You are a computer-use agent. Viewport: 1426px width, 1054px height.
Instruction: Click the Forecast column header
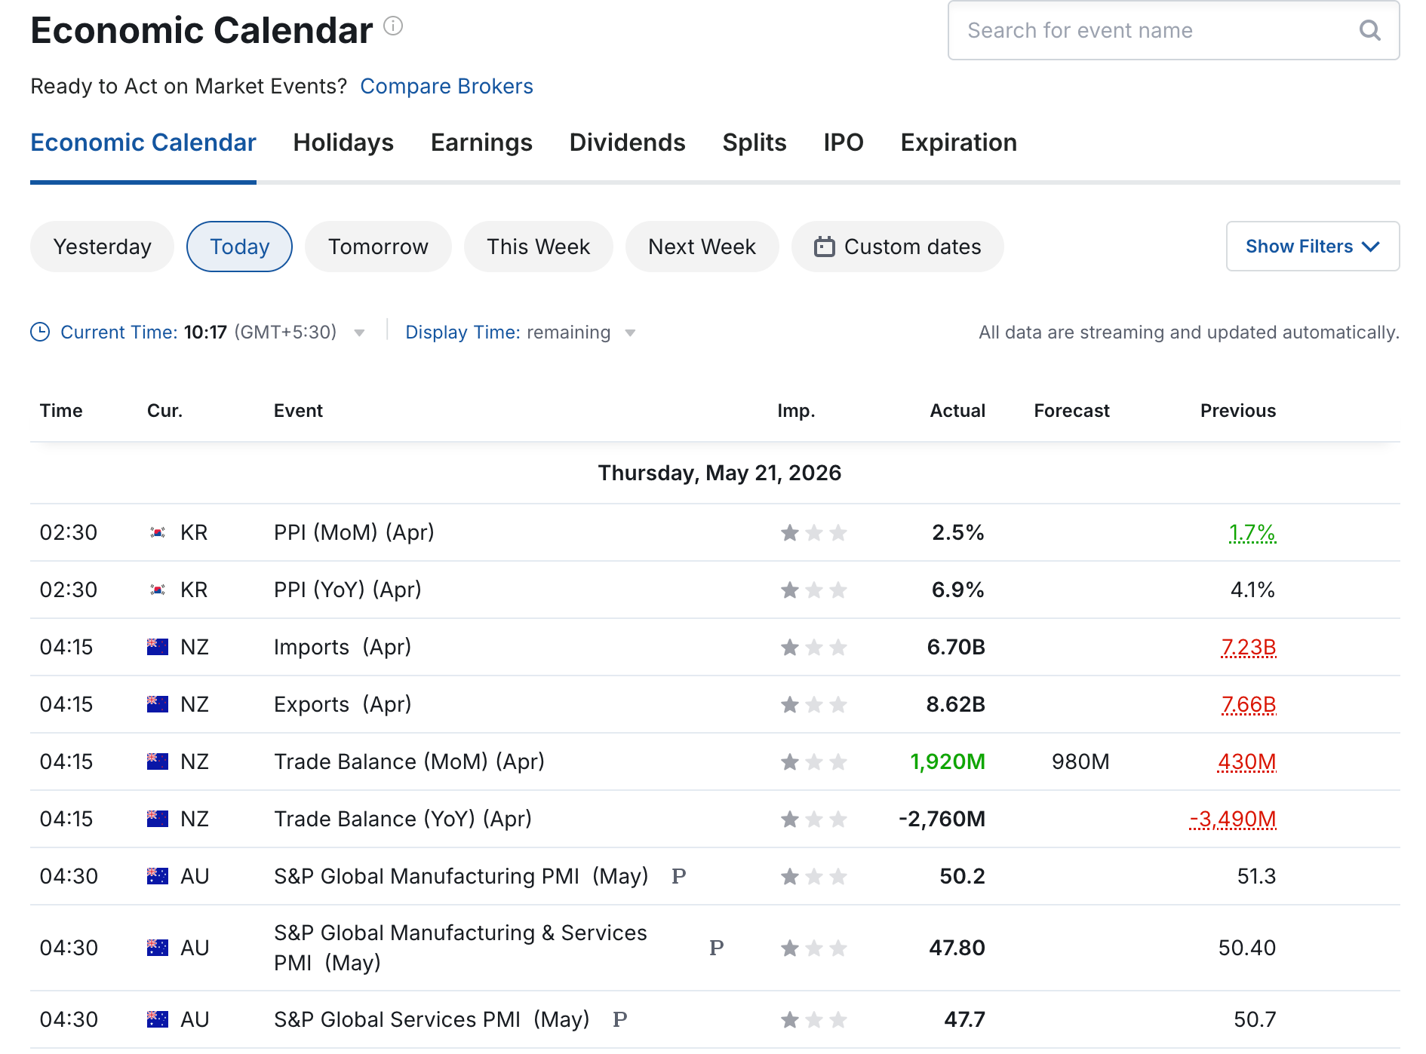[1071, 410]
